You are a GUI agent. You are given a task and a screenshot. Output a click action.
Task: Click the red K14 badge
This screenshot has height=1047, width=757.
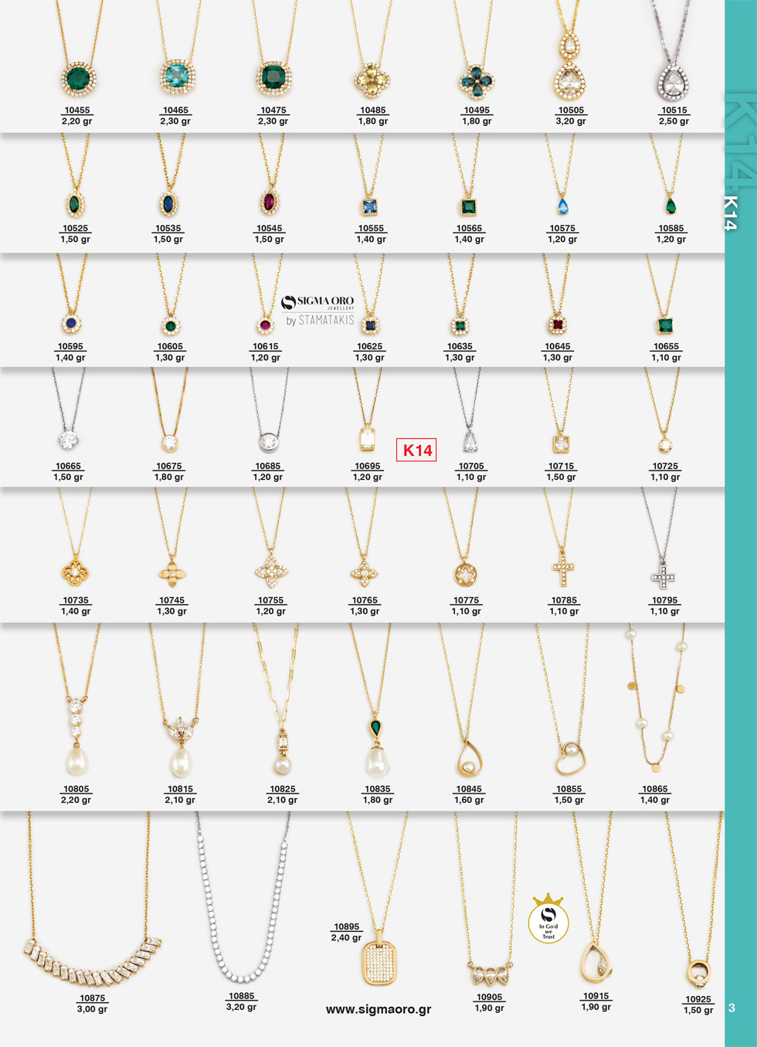pos(416,450)
